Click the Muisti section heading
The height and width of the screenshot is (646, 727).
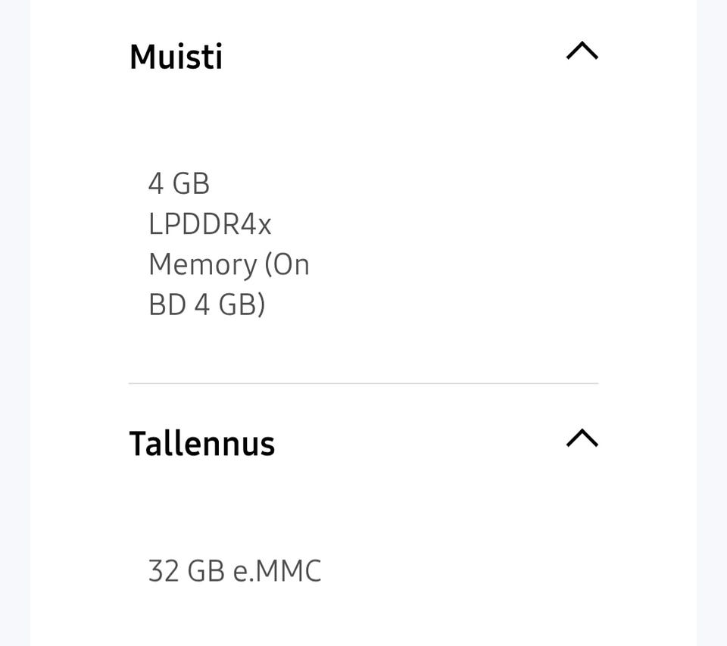[x=176, y=57]
